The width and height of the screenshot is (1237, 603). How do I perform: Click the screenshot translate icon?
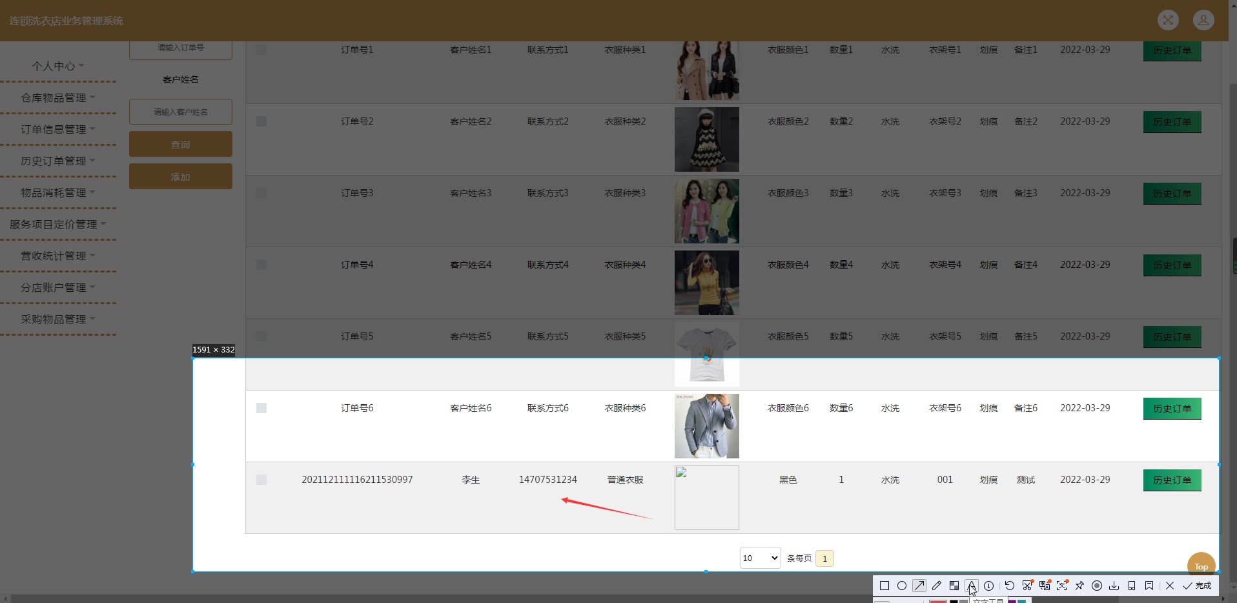coord(1045,586)
